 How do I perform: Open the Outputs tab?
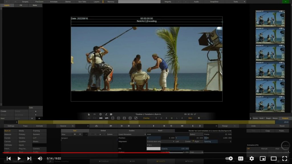coord(285,118)
